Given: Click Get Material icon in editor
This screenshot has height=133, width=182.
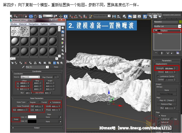Looking at the screenshot, I should [12, 63].
